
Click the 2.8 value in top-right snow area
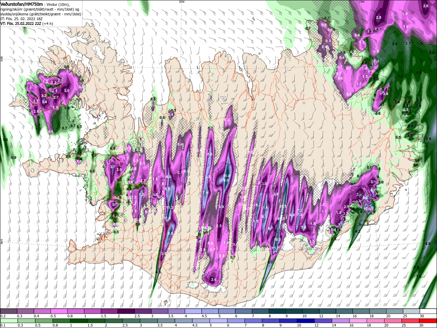(x=378, y=17)
